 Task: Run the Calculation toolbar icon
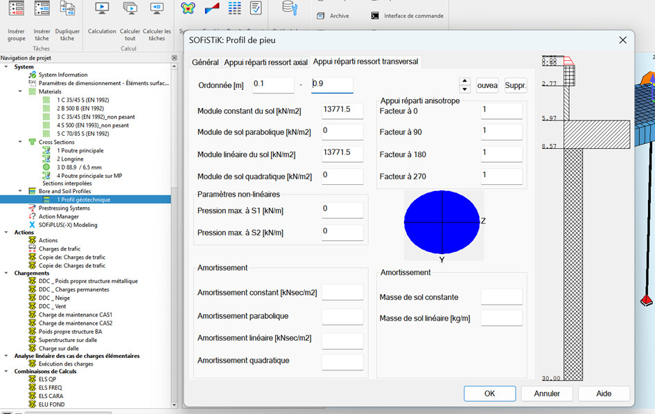pos(102,9)
